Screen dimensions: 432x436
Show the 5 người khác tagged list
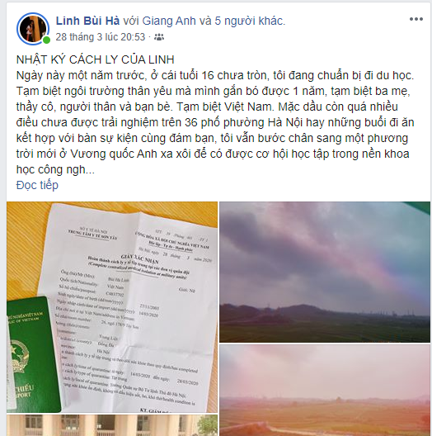[249, 21]
